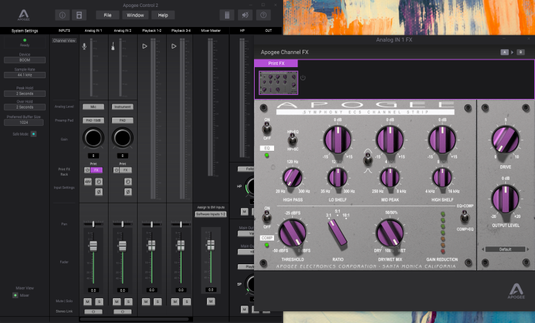Click the soft limit icon on Analog IN 2

[x=128, y=182]
